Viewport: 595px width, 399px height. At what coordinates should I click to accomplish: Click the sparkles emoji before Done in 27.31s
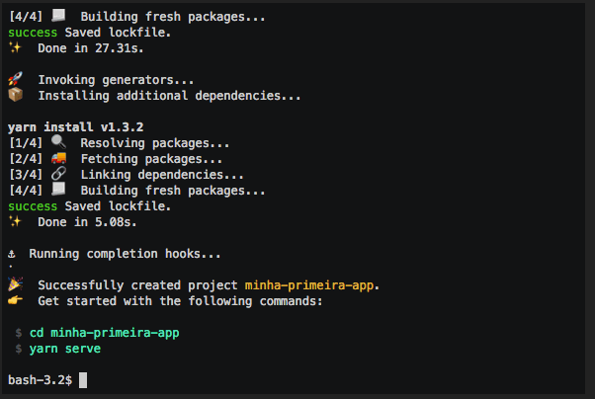pyautogui.click(x=15, y=47)
